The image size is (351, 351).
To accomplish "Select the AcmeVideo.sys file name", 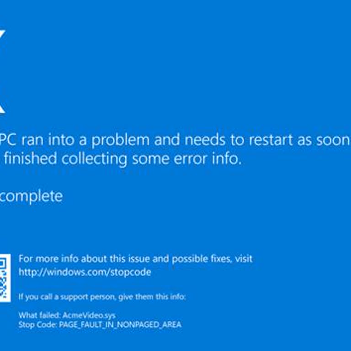I will click(89, 315).
